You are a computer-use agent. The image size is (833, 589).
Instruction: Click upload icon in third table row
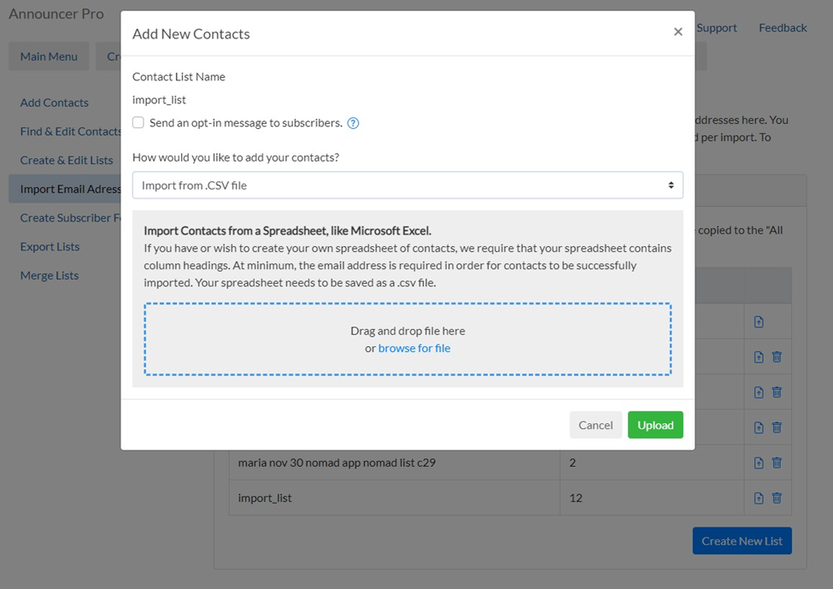click(x=759, y=392)
